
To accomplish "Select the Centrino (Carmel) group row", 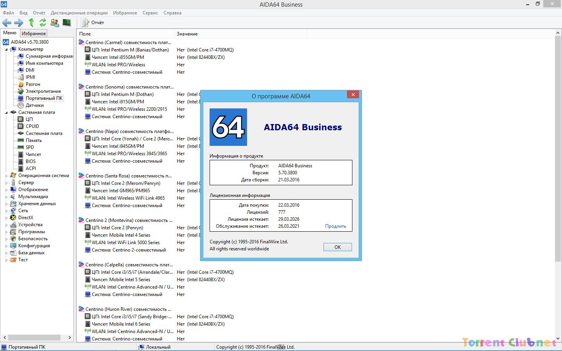I will tap(125, 43).
